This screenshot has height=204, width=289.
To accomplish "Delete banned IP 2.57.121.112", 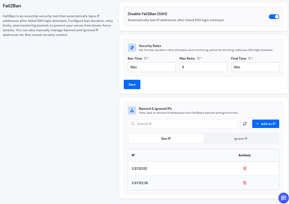I will click(x=245, y=169).
